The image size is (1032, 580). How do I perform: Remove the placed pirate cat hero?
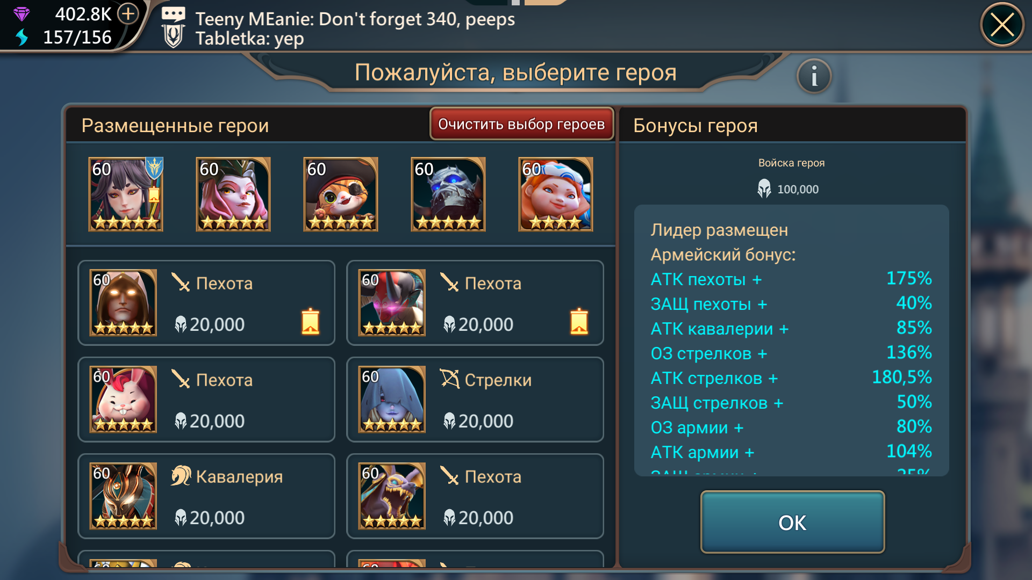pos(341,194)
